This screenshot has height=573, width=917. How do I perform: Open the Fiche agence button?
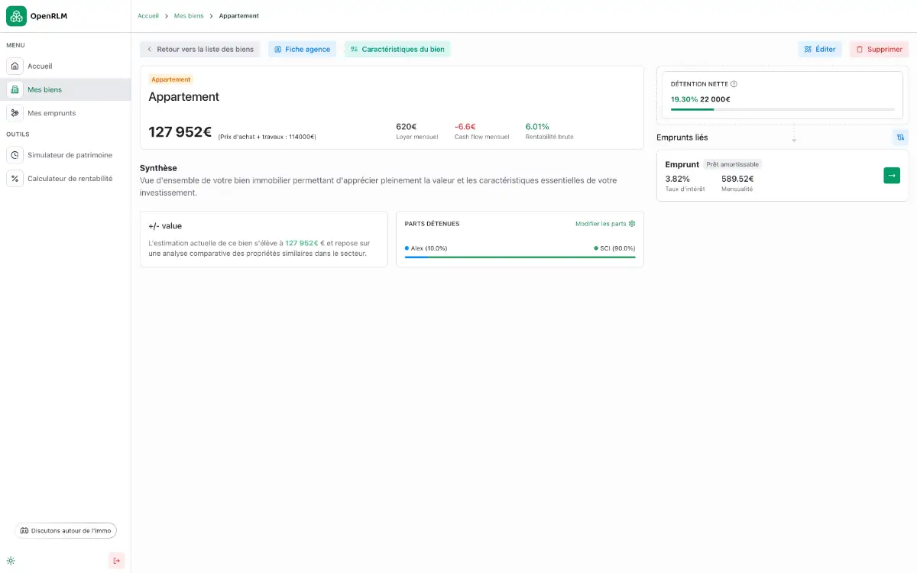[302, 49]
